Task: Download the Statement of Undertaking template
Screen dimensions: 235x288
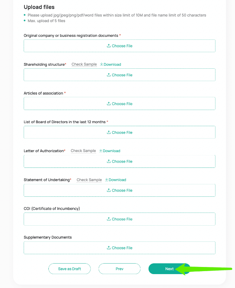Action: coord(116,180)
